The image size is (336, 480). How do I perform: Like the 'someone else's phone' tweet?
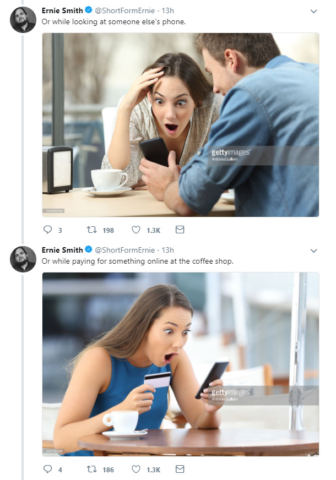[136, 230]
